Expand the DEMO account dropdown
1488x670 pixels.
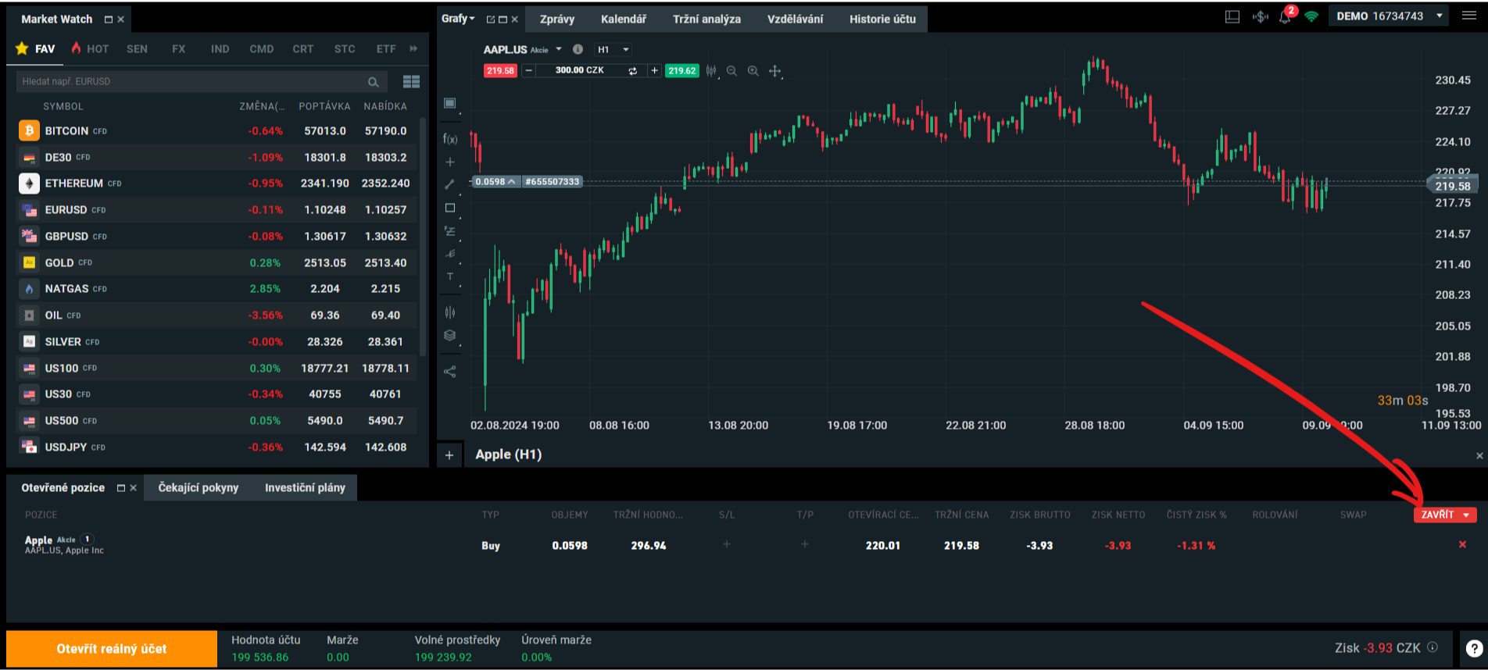coord(1439,16)
